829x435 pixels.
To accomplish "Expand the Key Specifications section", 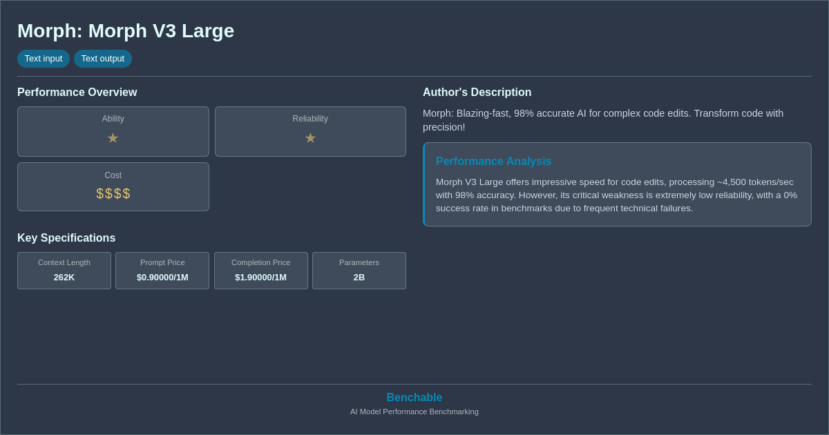I will tap(66, 238).
